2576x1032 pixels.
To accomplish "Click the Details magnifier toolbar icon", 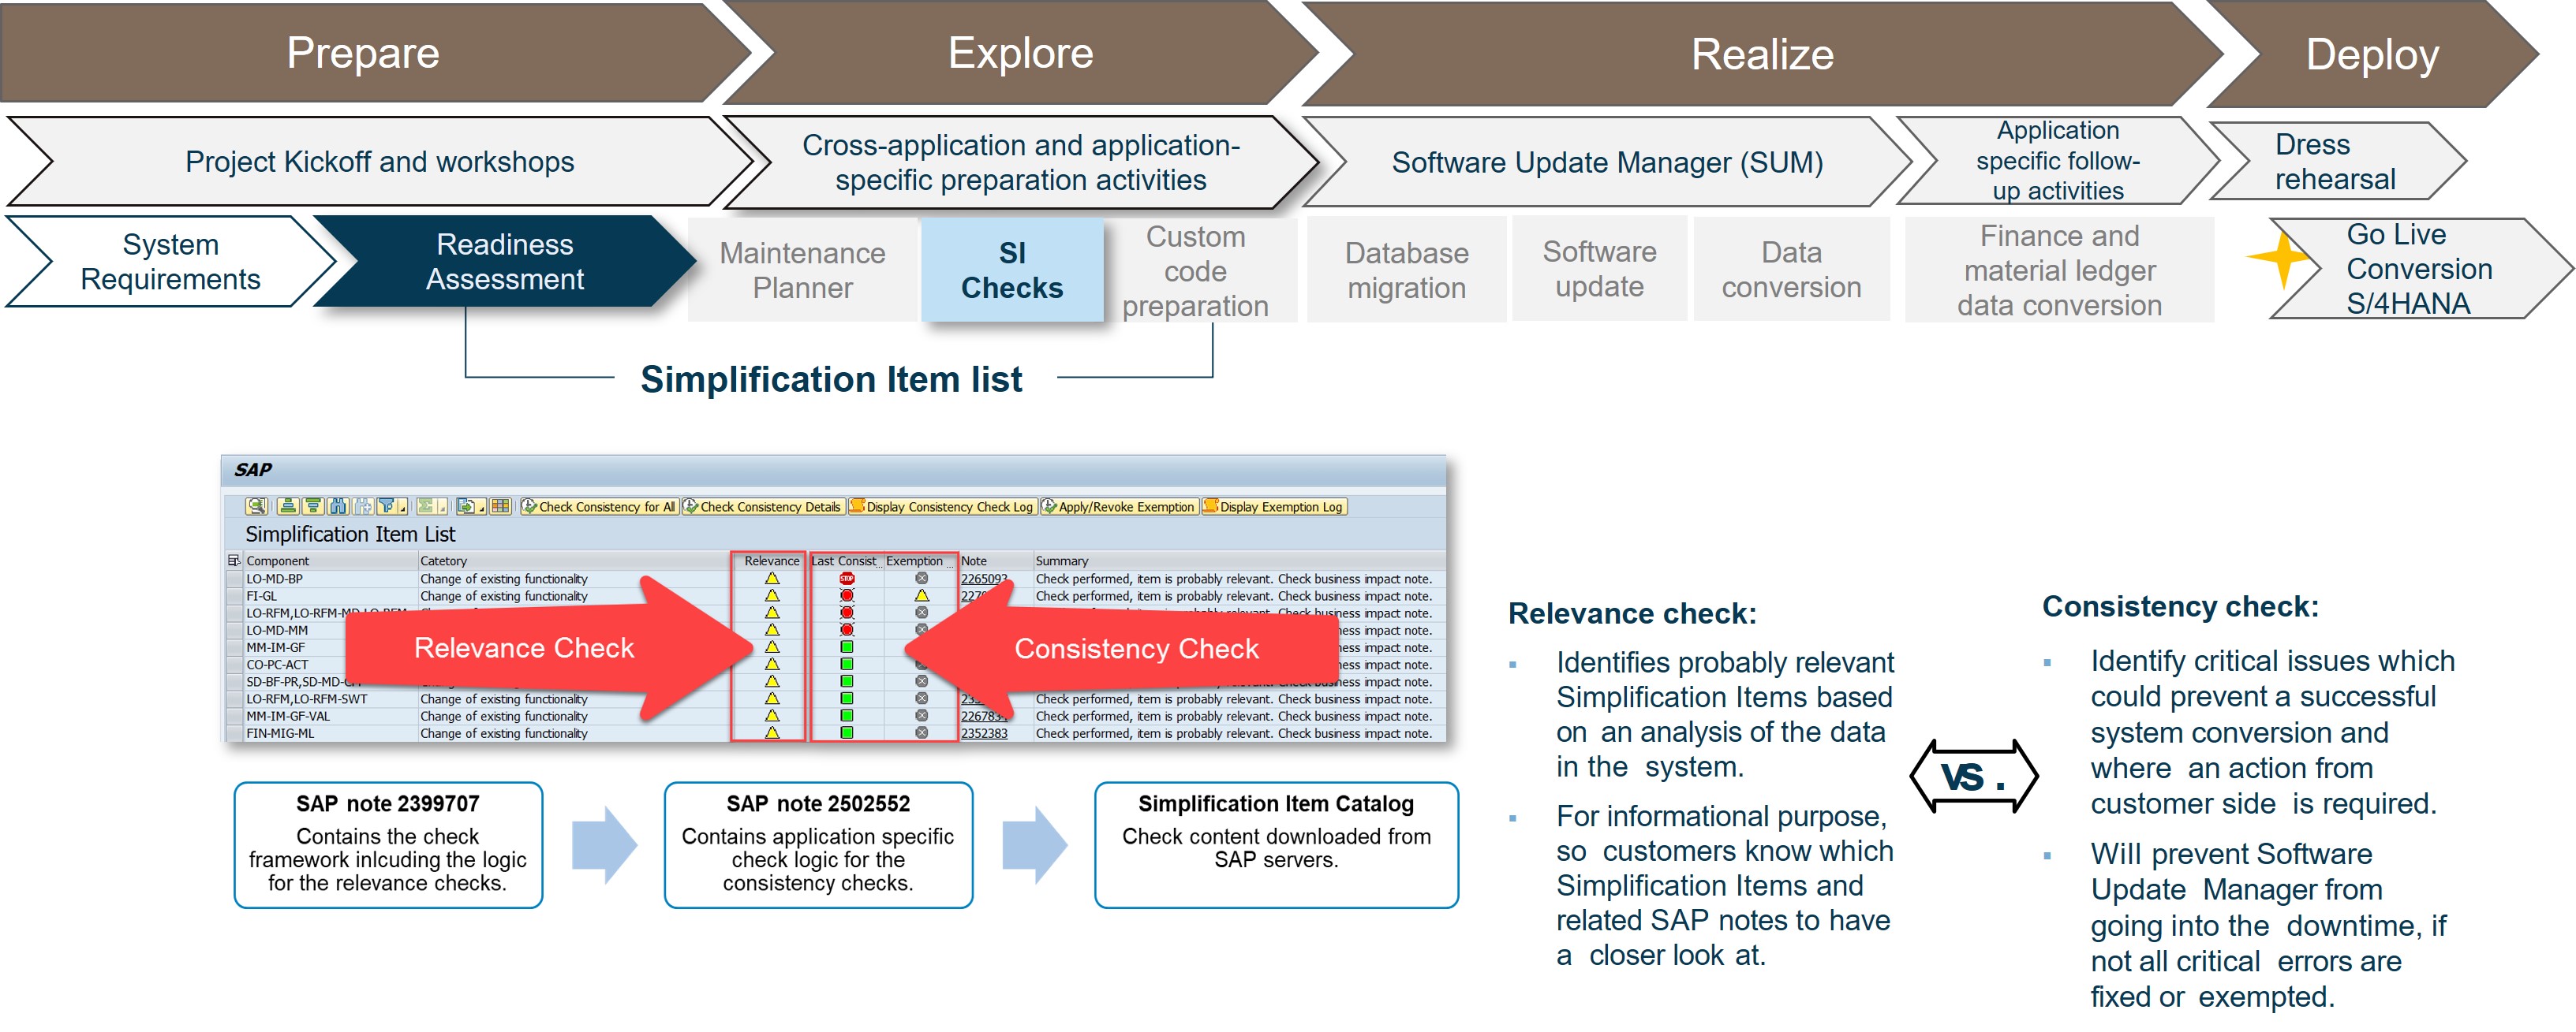I will tap(257, 506).
